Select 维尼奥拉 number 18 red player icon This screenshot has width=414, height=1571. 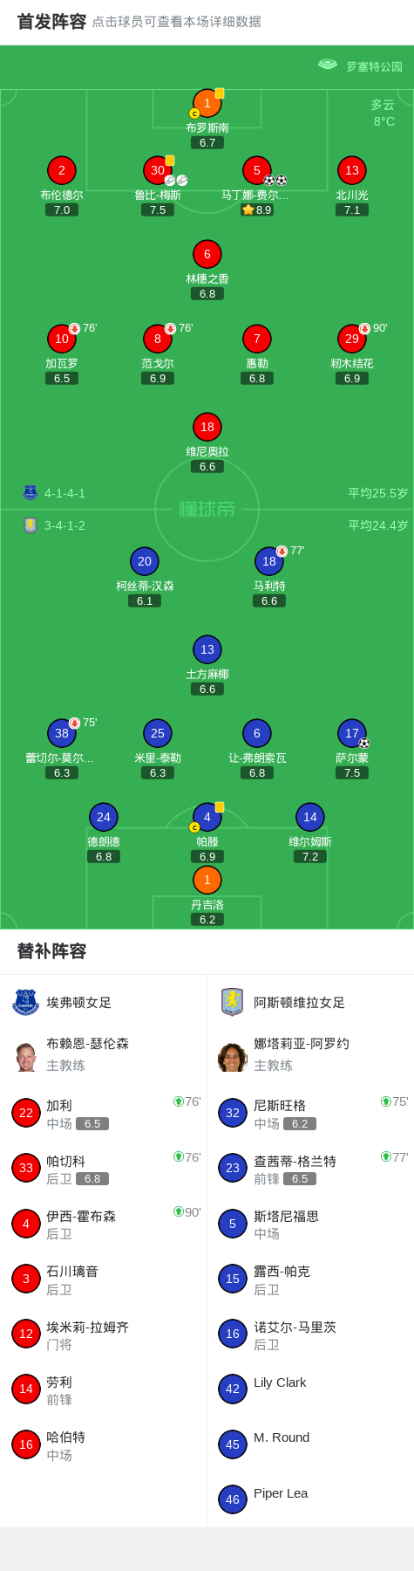207,427
